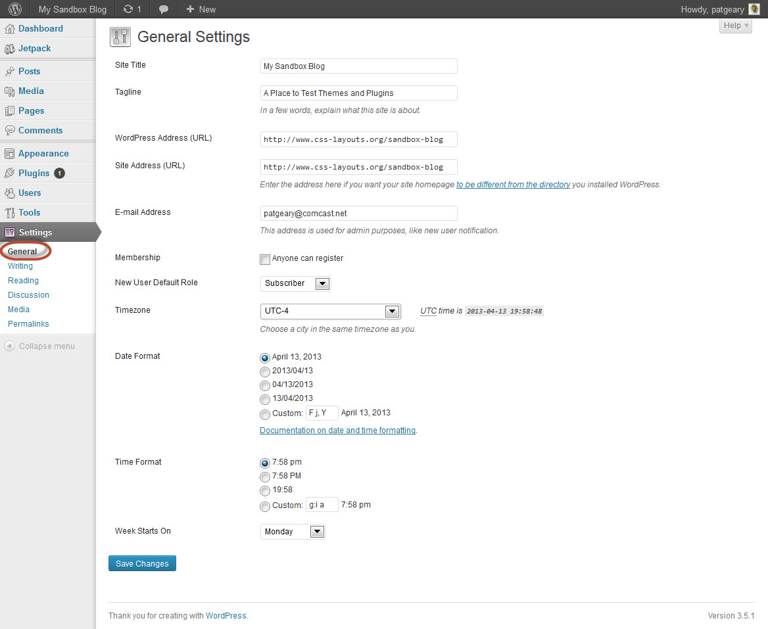
Task: Select the Custom date format radio
Action: (x=265, y=414)
